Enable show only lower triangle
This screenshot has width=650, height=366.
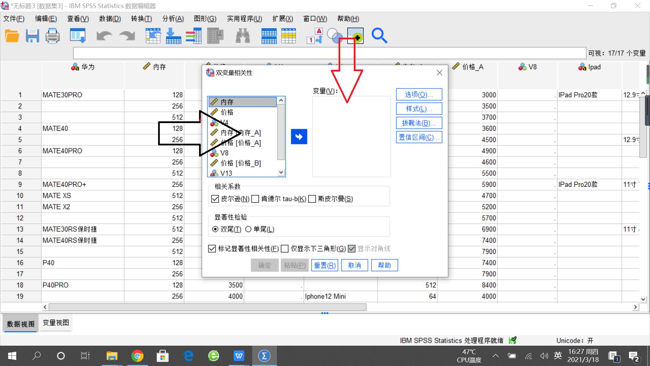coord(285,249)
